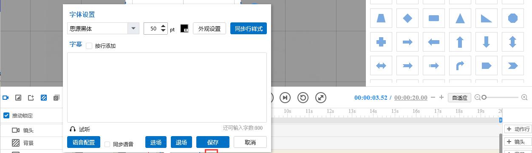Add an action row with 动作行
This screenshot has width=532, height=153.
tap(518, 129)
